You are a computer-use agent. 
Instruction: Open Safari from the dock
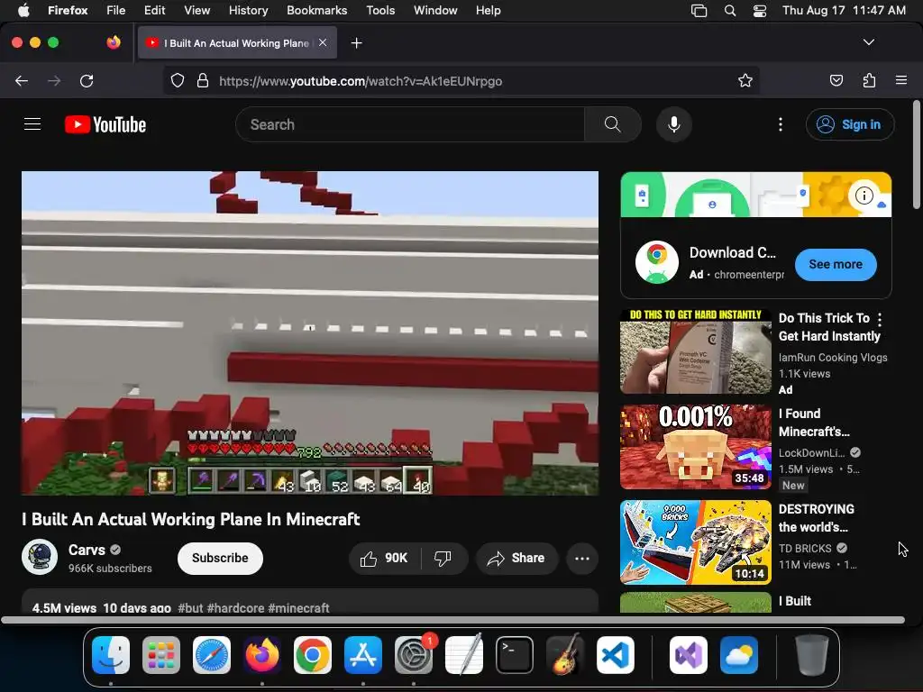pos(212,655)
